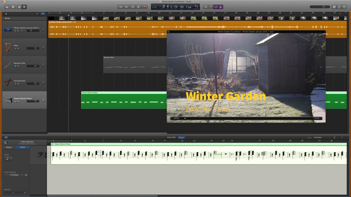The width and height of the screenshot is (351, 197).
Task: Click the Harp instrument icon
Action: pos(8,47)
